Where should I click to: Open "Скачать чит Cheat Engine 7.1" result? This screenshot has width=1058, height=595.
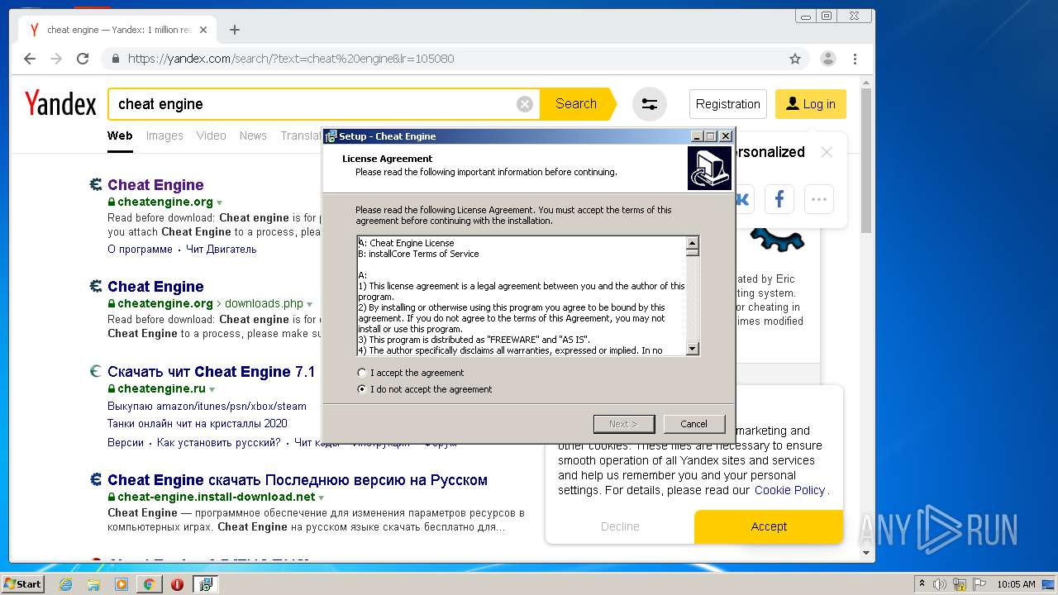[212, 372]
